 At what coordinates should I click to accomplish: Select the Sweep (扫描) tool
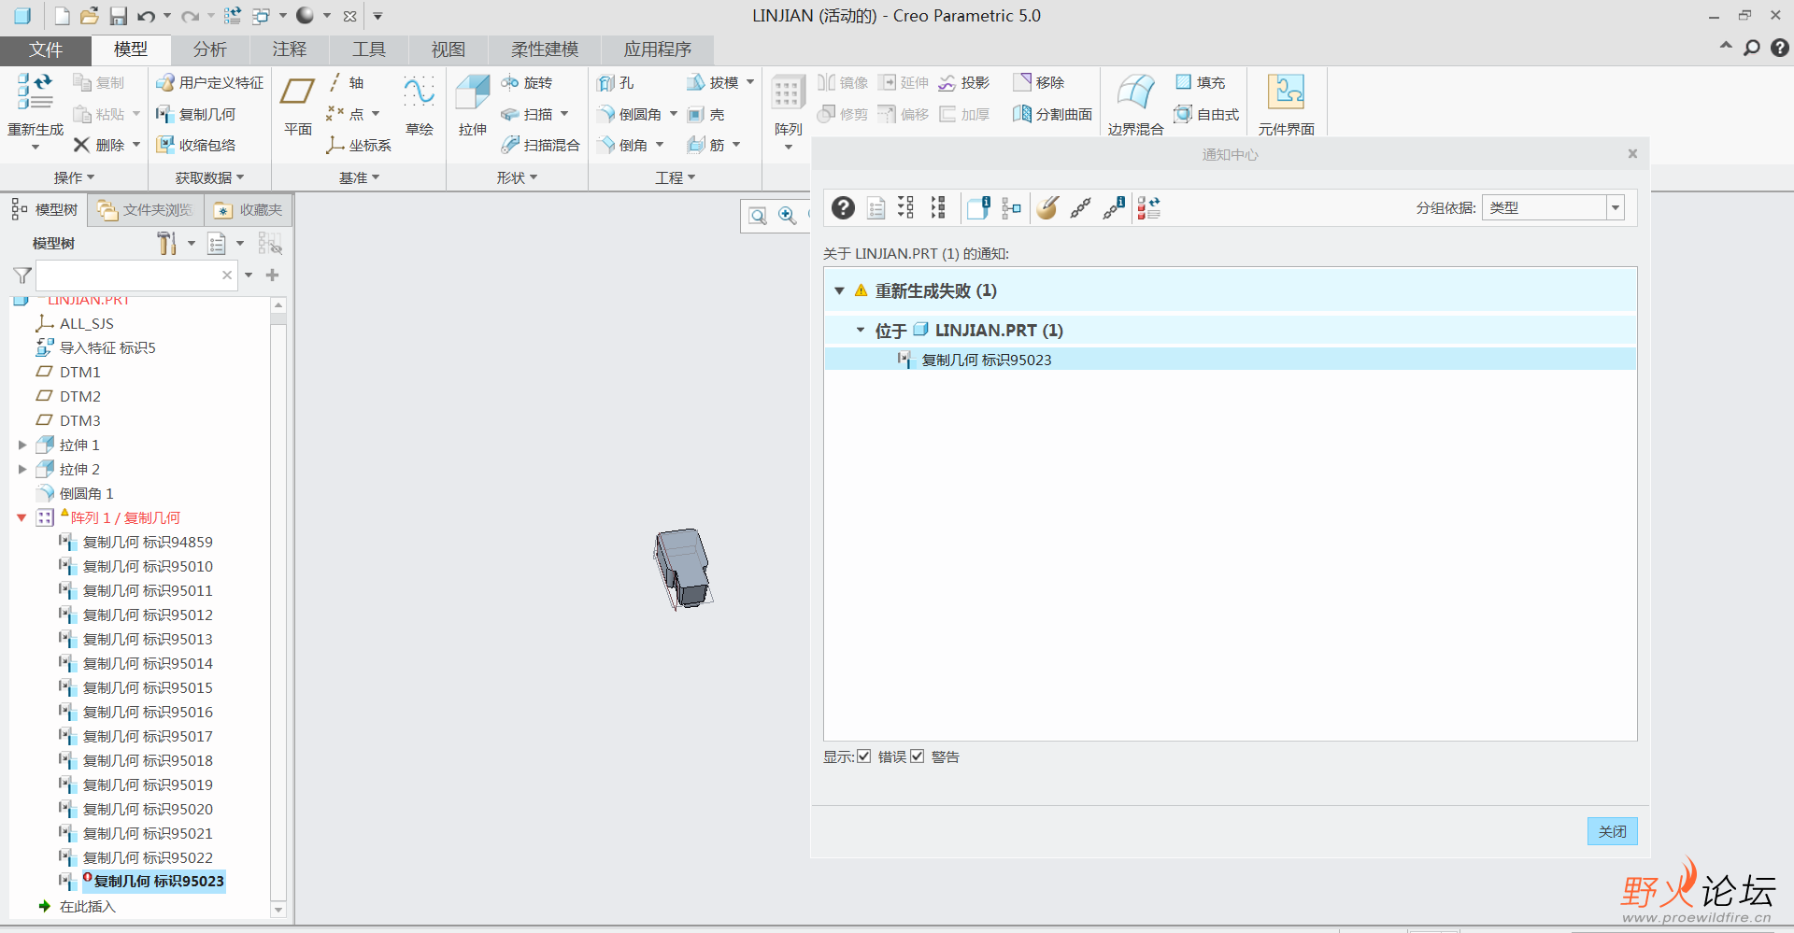tap(526, 114)
